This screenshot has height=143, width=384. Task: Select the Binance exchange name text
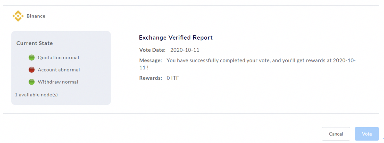[x=36, y=16]
